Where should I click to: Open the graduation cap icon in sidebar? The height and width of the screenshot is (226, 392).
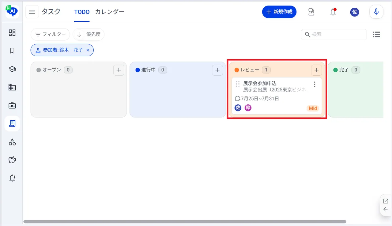(12, 69)
